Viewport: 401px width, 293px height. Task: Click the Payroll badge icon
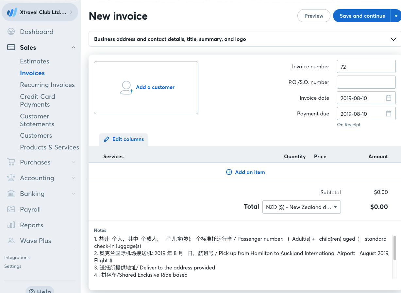(11, 209)
